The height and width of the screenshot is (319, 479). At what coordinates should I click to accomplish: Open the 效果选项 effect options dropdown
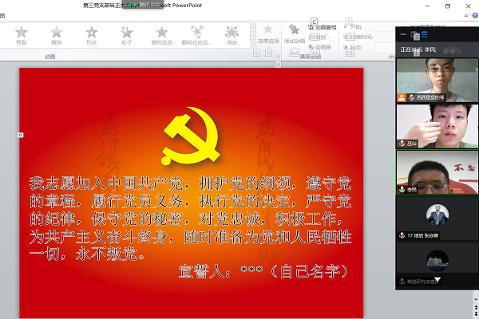click(270, 33)
